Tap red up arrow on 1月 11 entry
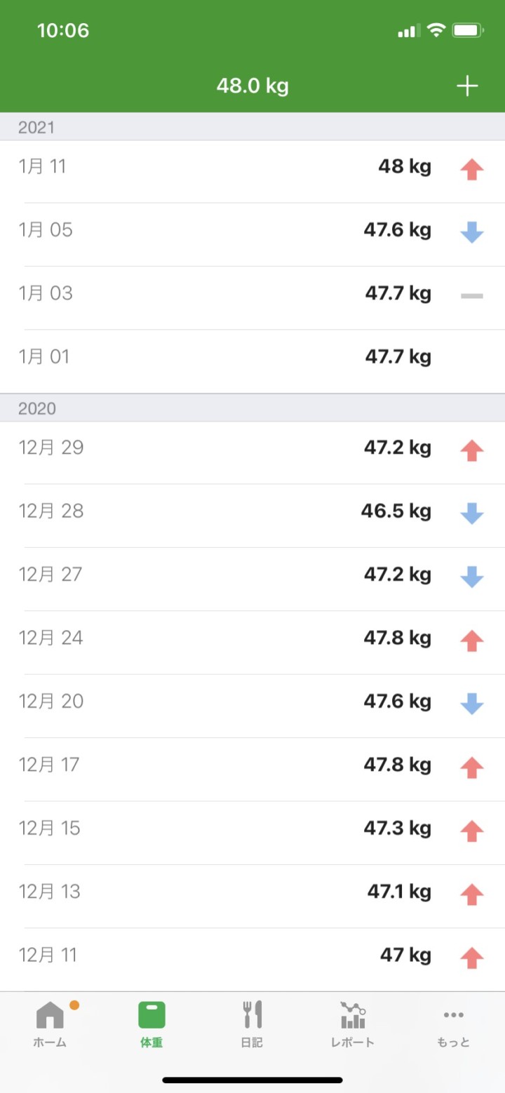The width and height of the screenshot is (505, 1093). tap(472, 168)
